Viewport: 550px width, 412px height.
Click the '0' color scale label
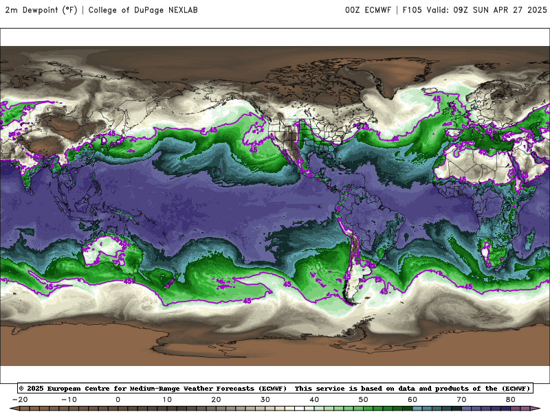[118, 400]
